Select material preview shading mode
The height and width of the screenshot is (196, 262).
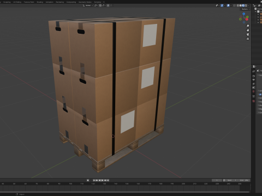click(243, 5)
